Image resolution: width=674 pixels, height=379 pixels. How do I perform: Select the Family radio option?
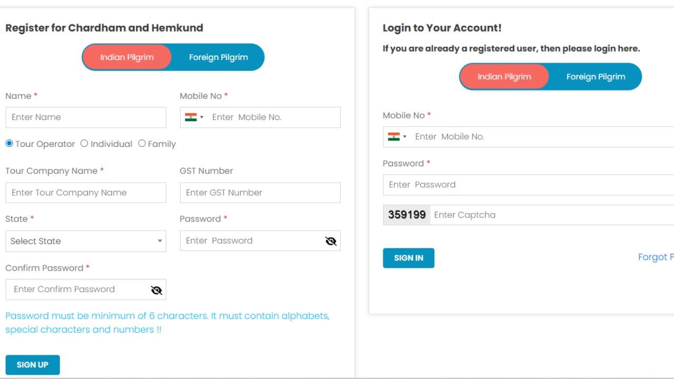coord(142,144)
